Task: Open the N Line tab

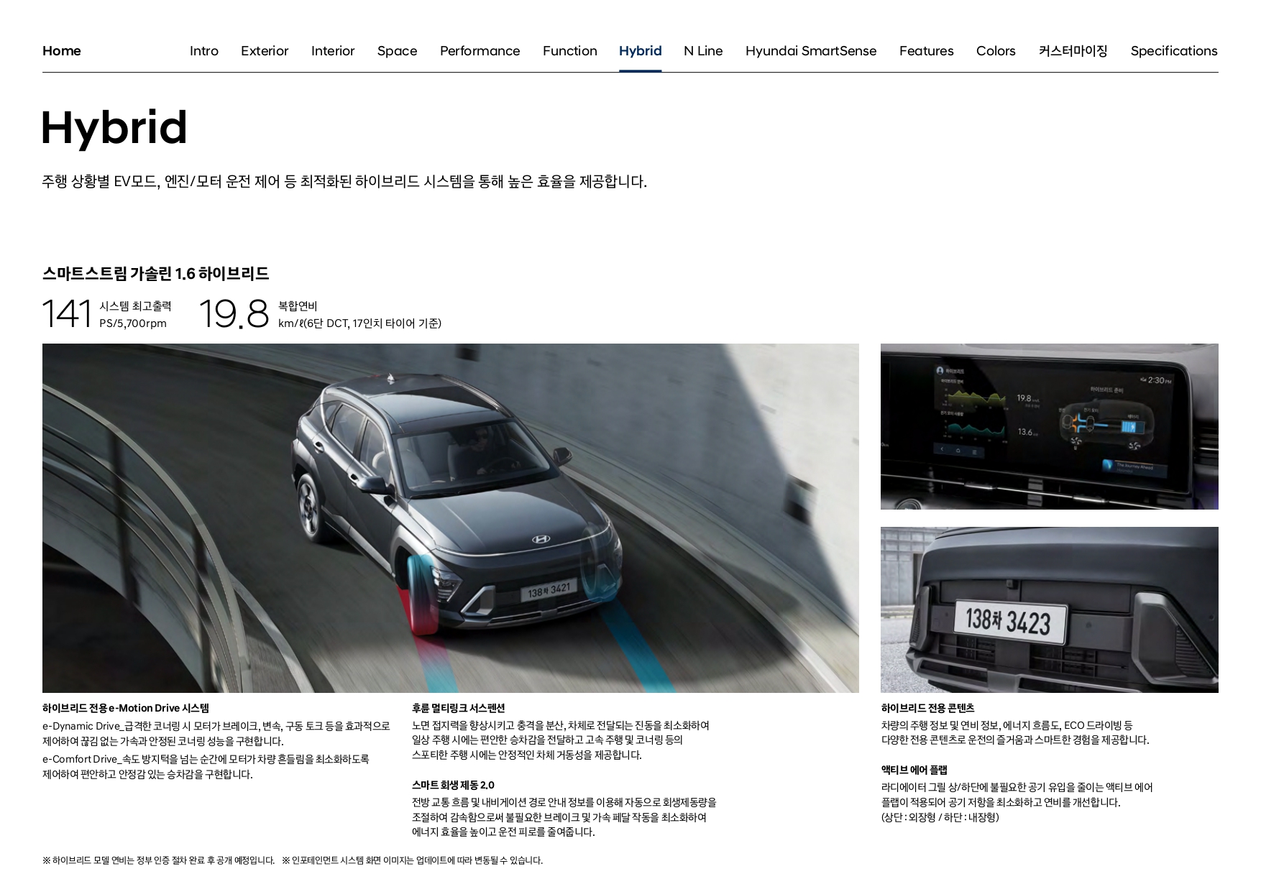Action: point(703,51)
